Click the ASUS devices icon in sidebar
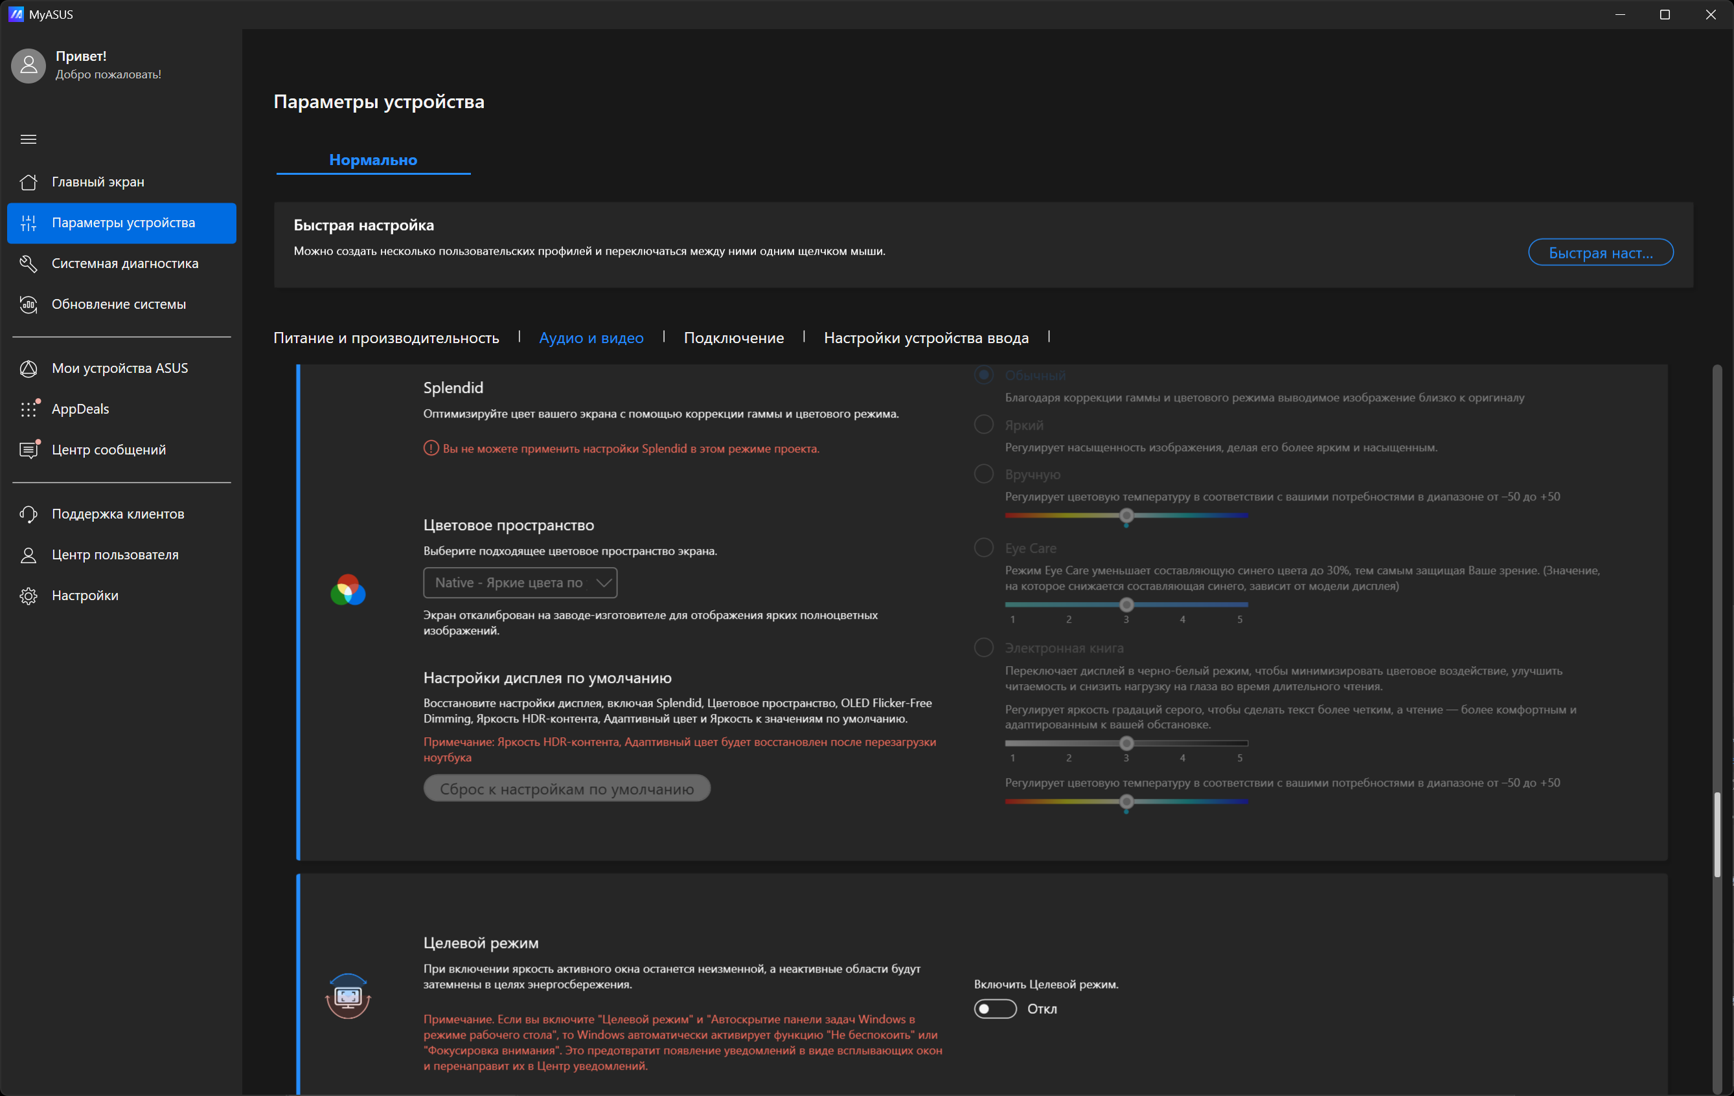 pyautogui.click(x=28, y=368)
